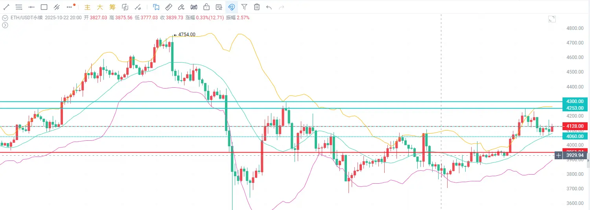Toggle the highlighted magnet snap tool
Screen dimensions: 590x210
point(232,7)
